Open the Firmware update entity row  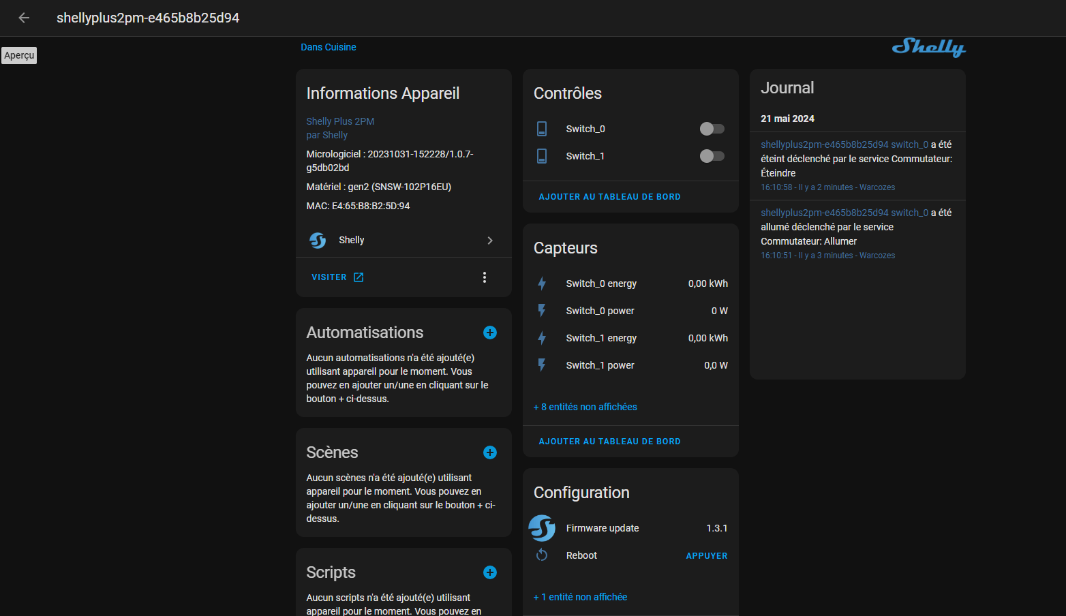[x=630, y=528]
